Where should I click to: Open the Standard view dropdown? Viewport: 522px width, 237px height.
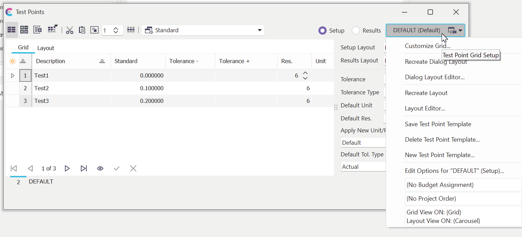pyautogui.click(x=203, y=30)
